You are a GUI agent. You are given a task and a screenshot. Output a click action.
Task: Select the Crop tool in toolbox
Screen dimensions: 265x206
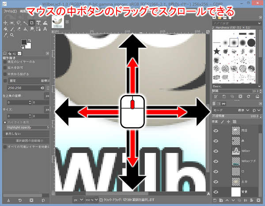click(32, 23)
